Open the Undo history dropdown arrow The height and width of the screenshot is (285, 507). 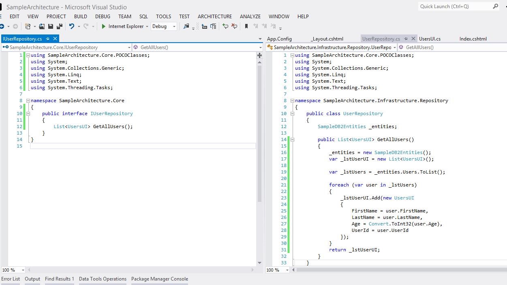(78, 27)
